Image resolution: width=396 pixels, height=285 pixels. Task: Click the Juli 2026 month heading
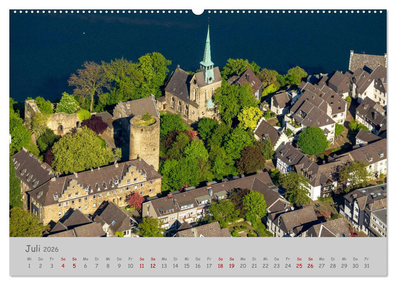click(42, 249)
